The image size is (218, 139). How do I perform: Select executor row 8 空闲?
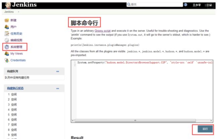point(12,130)
